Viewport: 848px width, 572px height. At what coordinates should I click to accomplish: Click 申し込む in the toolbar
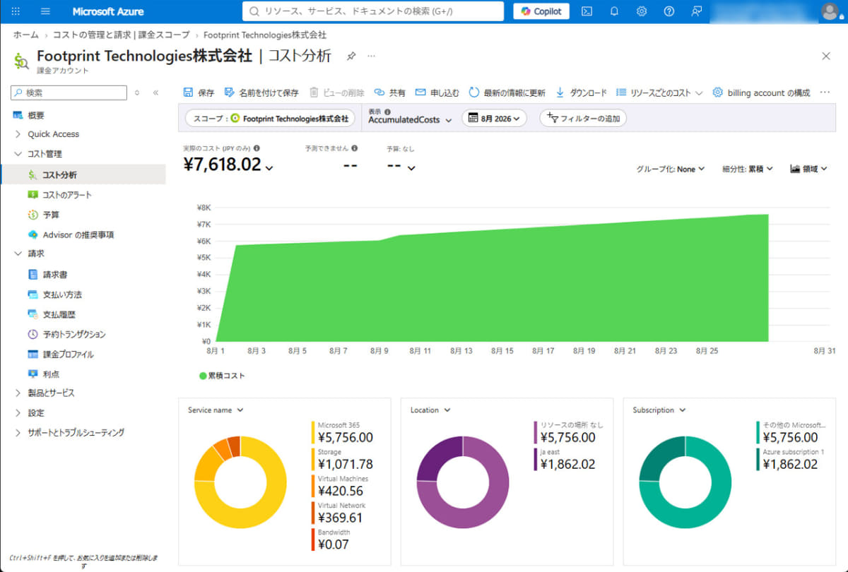point(437,93)
